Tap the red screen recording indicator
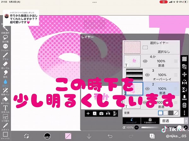This screenshot has width=189, height=141. coord(163,2)
